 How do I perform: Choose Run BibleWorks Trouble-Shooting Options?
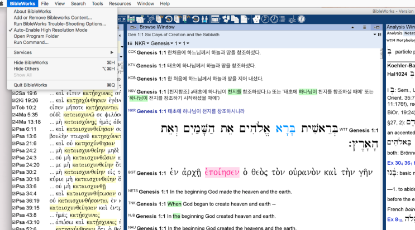(x=60, y=24)
